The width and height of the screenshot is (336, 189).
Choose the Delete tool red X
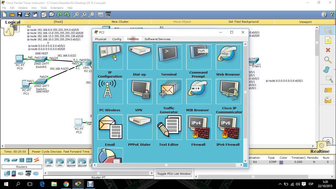pyautogui.click(x=328, y=50)
